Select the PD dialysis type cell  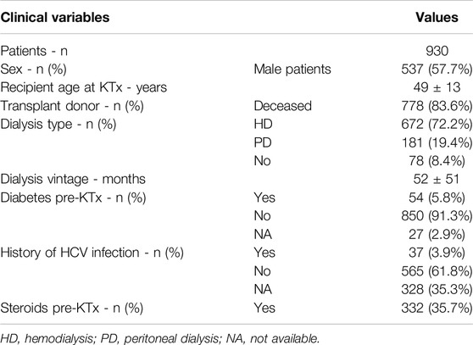263,142
